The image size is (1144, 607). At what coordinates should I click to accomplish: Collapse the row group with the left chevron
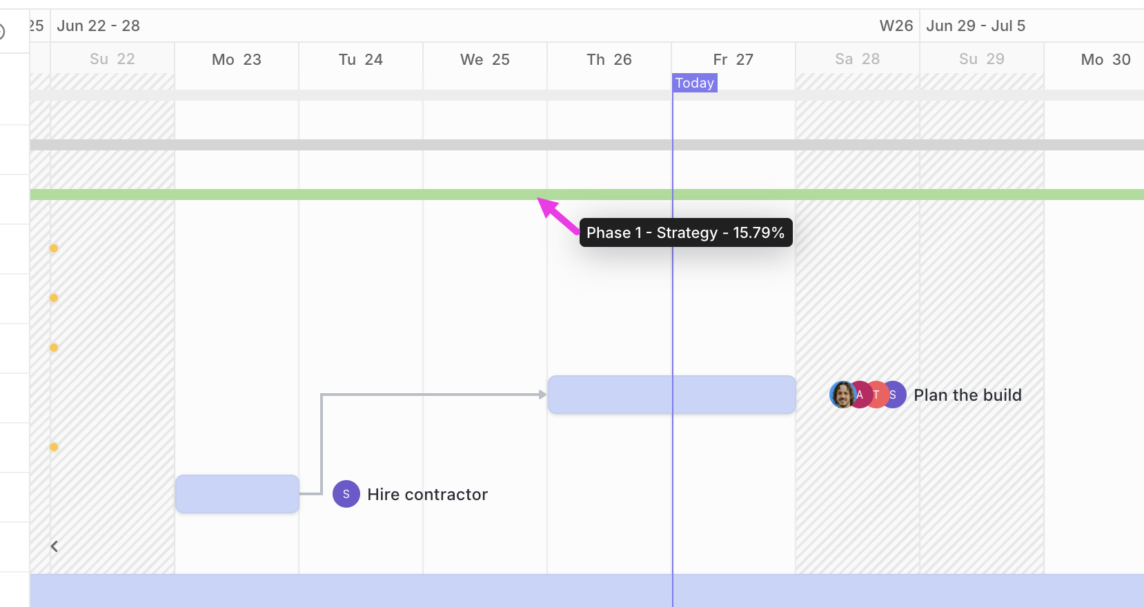(x=54, y=546)
